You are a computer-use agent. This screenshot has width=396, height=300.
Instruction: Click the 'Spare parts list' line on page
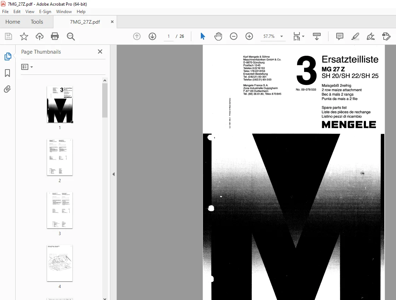(x=334, y=108)
